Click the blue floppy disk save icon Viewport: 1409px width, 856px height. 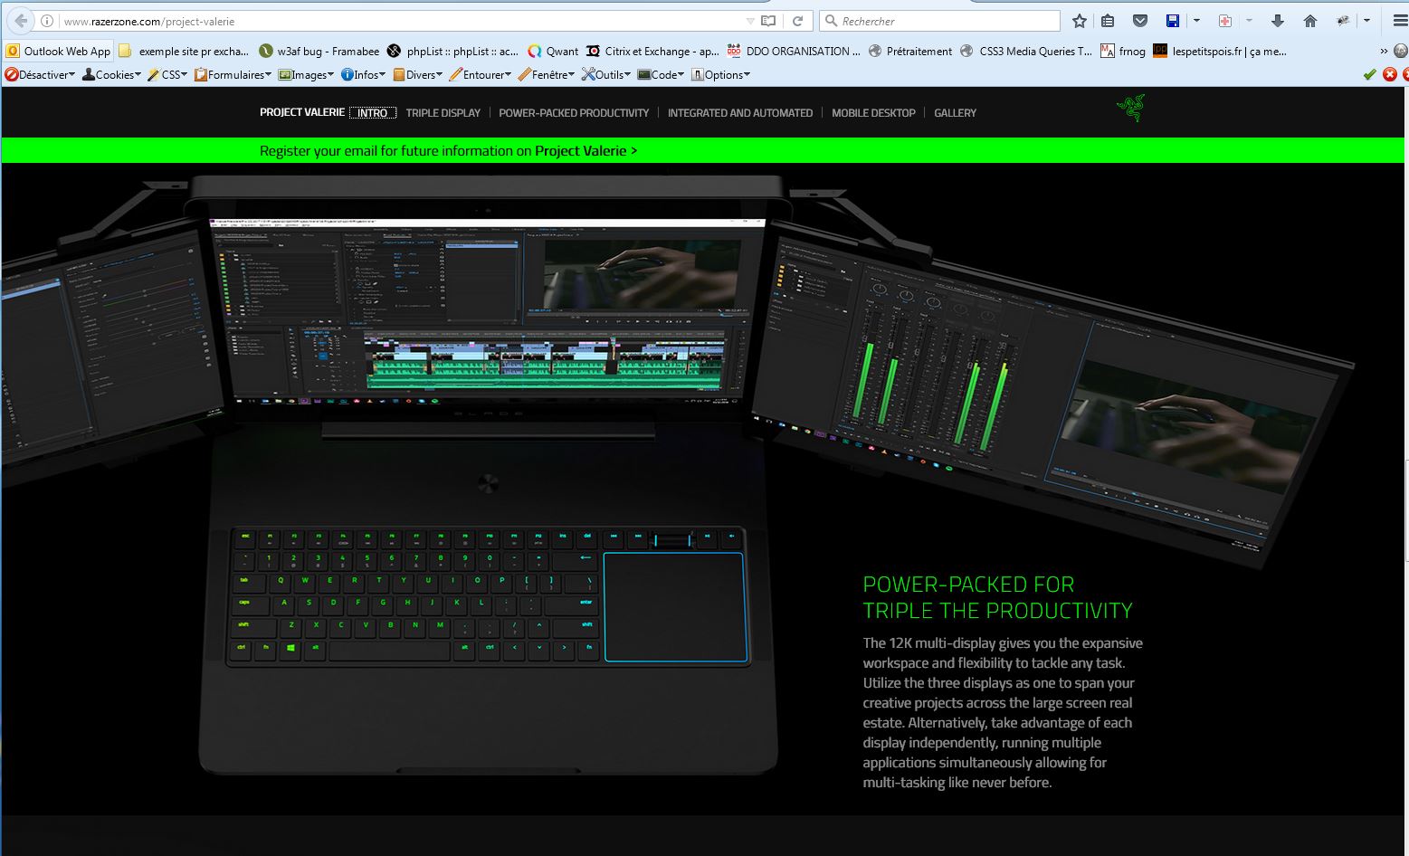click(x=1173, y=21)
